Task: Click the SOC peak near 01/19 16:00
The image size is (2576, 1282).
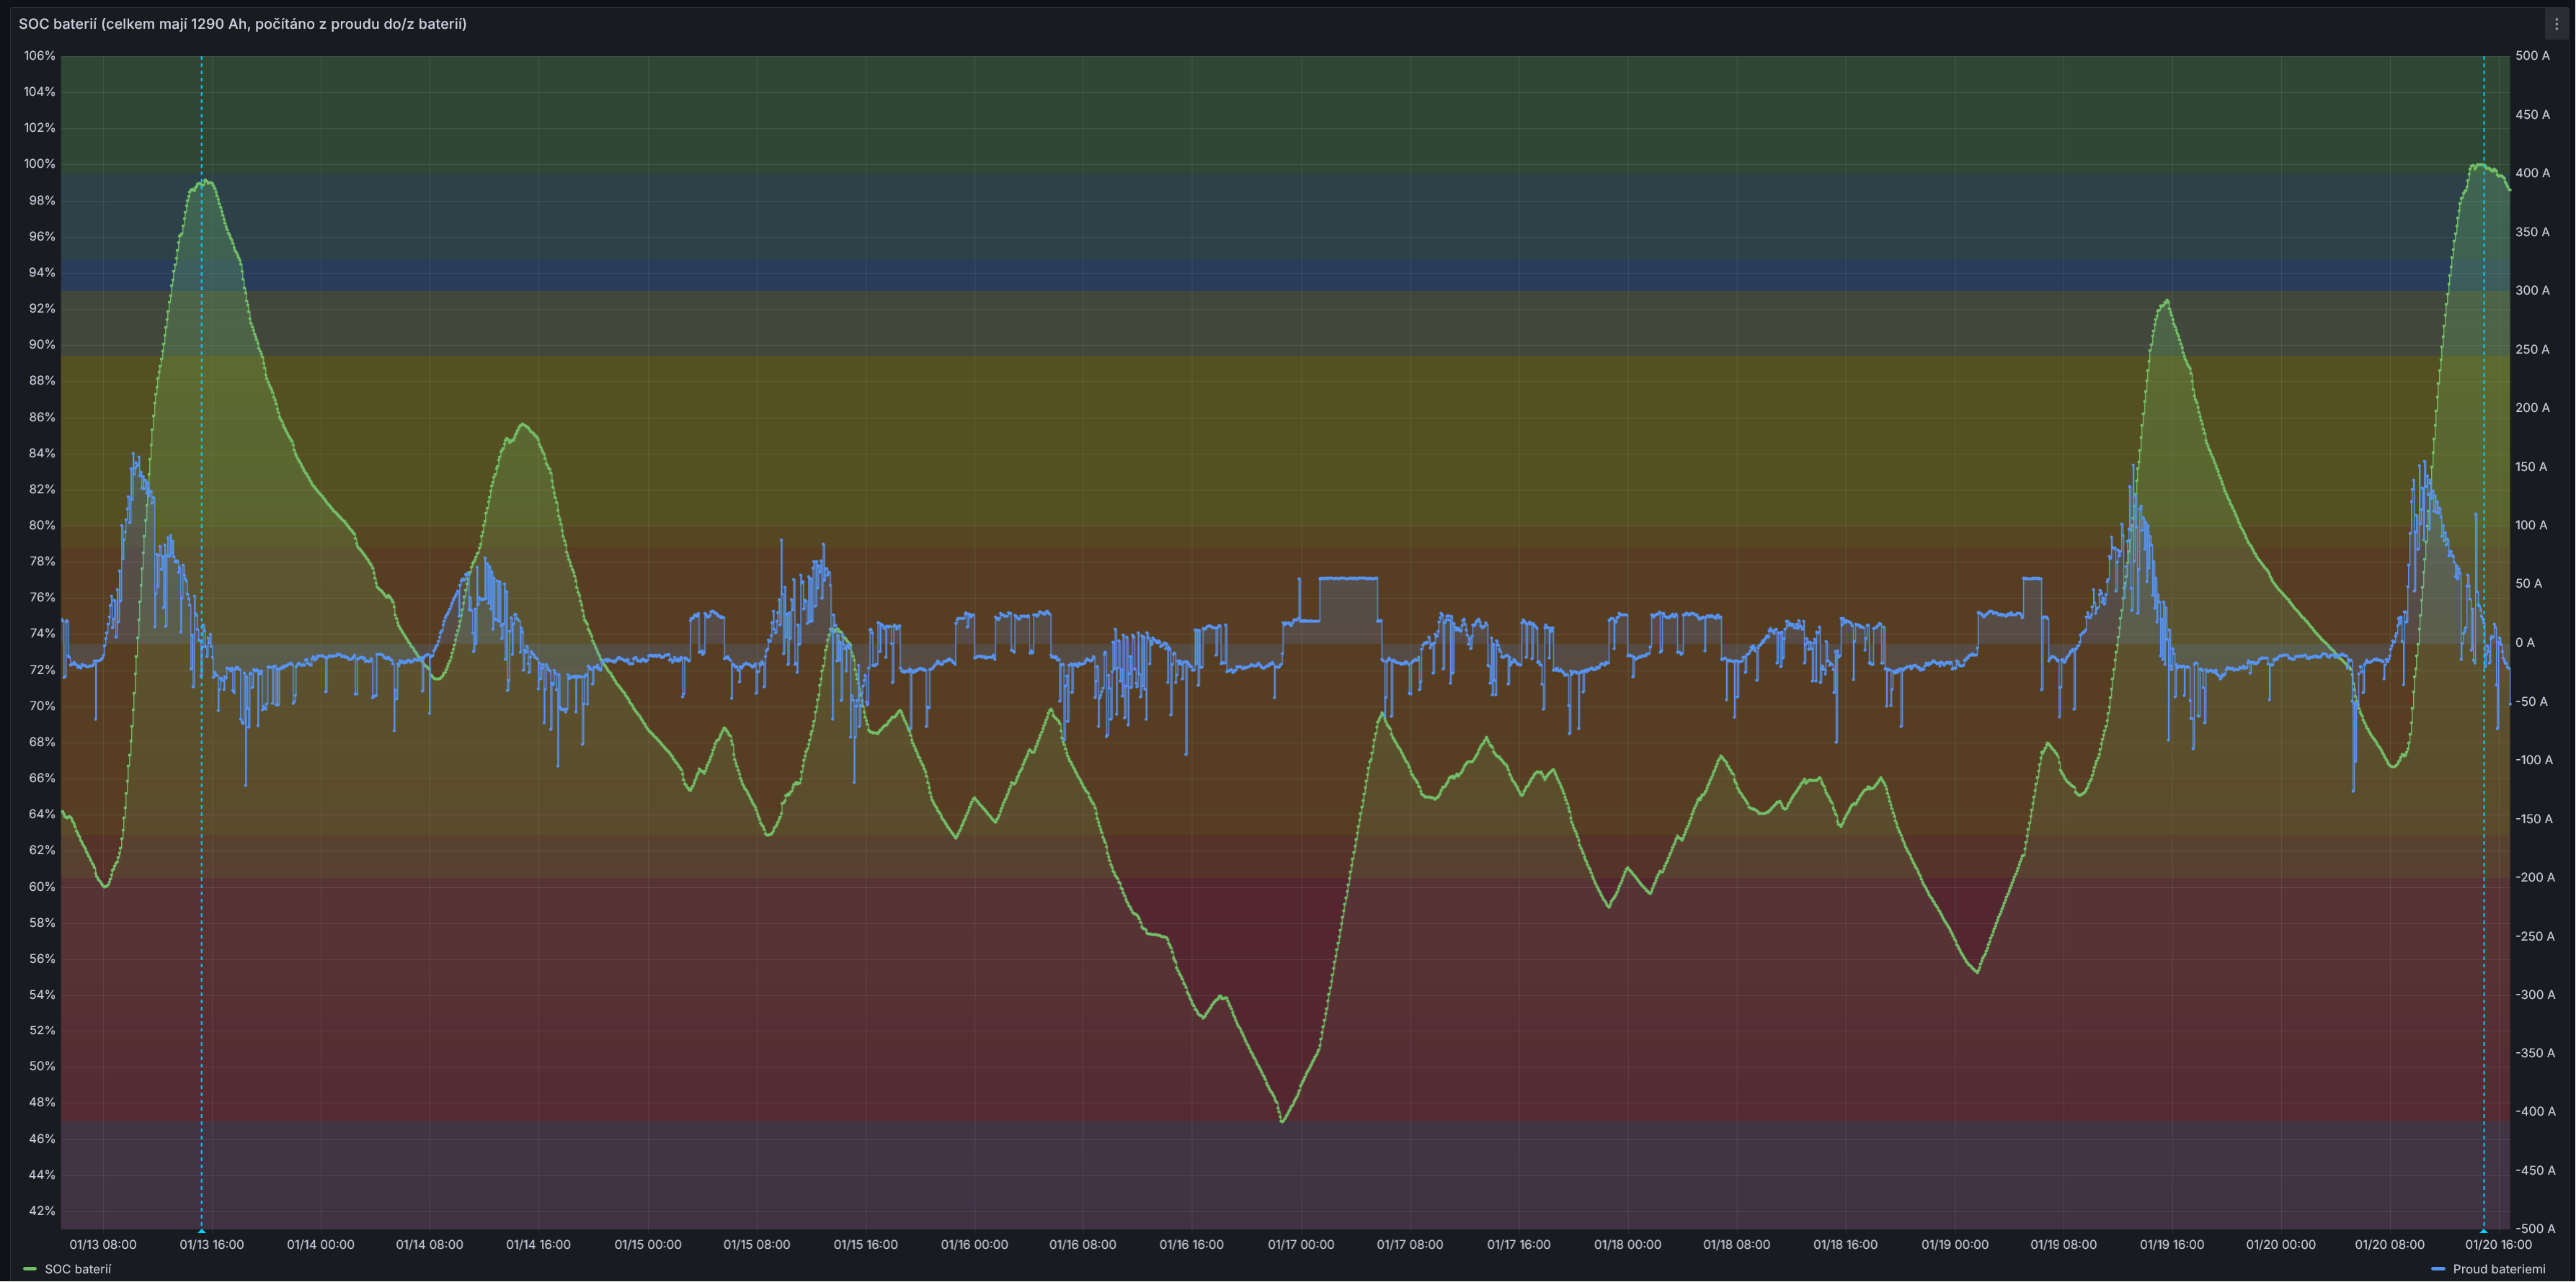Action: 2166,301
